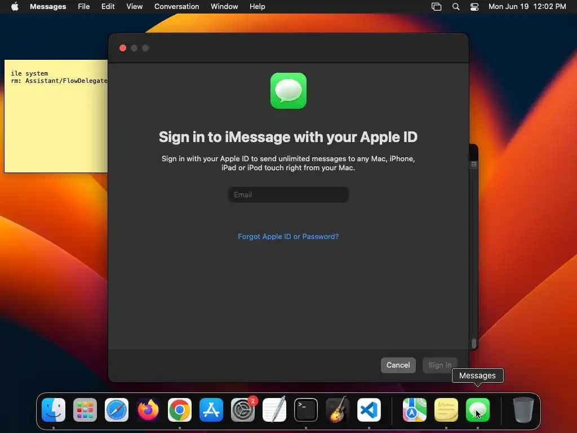Open Terminal from the dock
Screen dimensions: 577x433
point(306,410)
